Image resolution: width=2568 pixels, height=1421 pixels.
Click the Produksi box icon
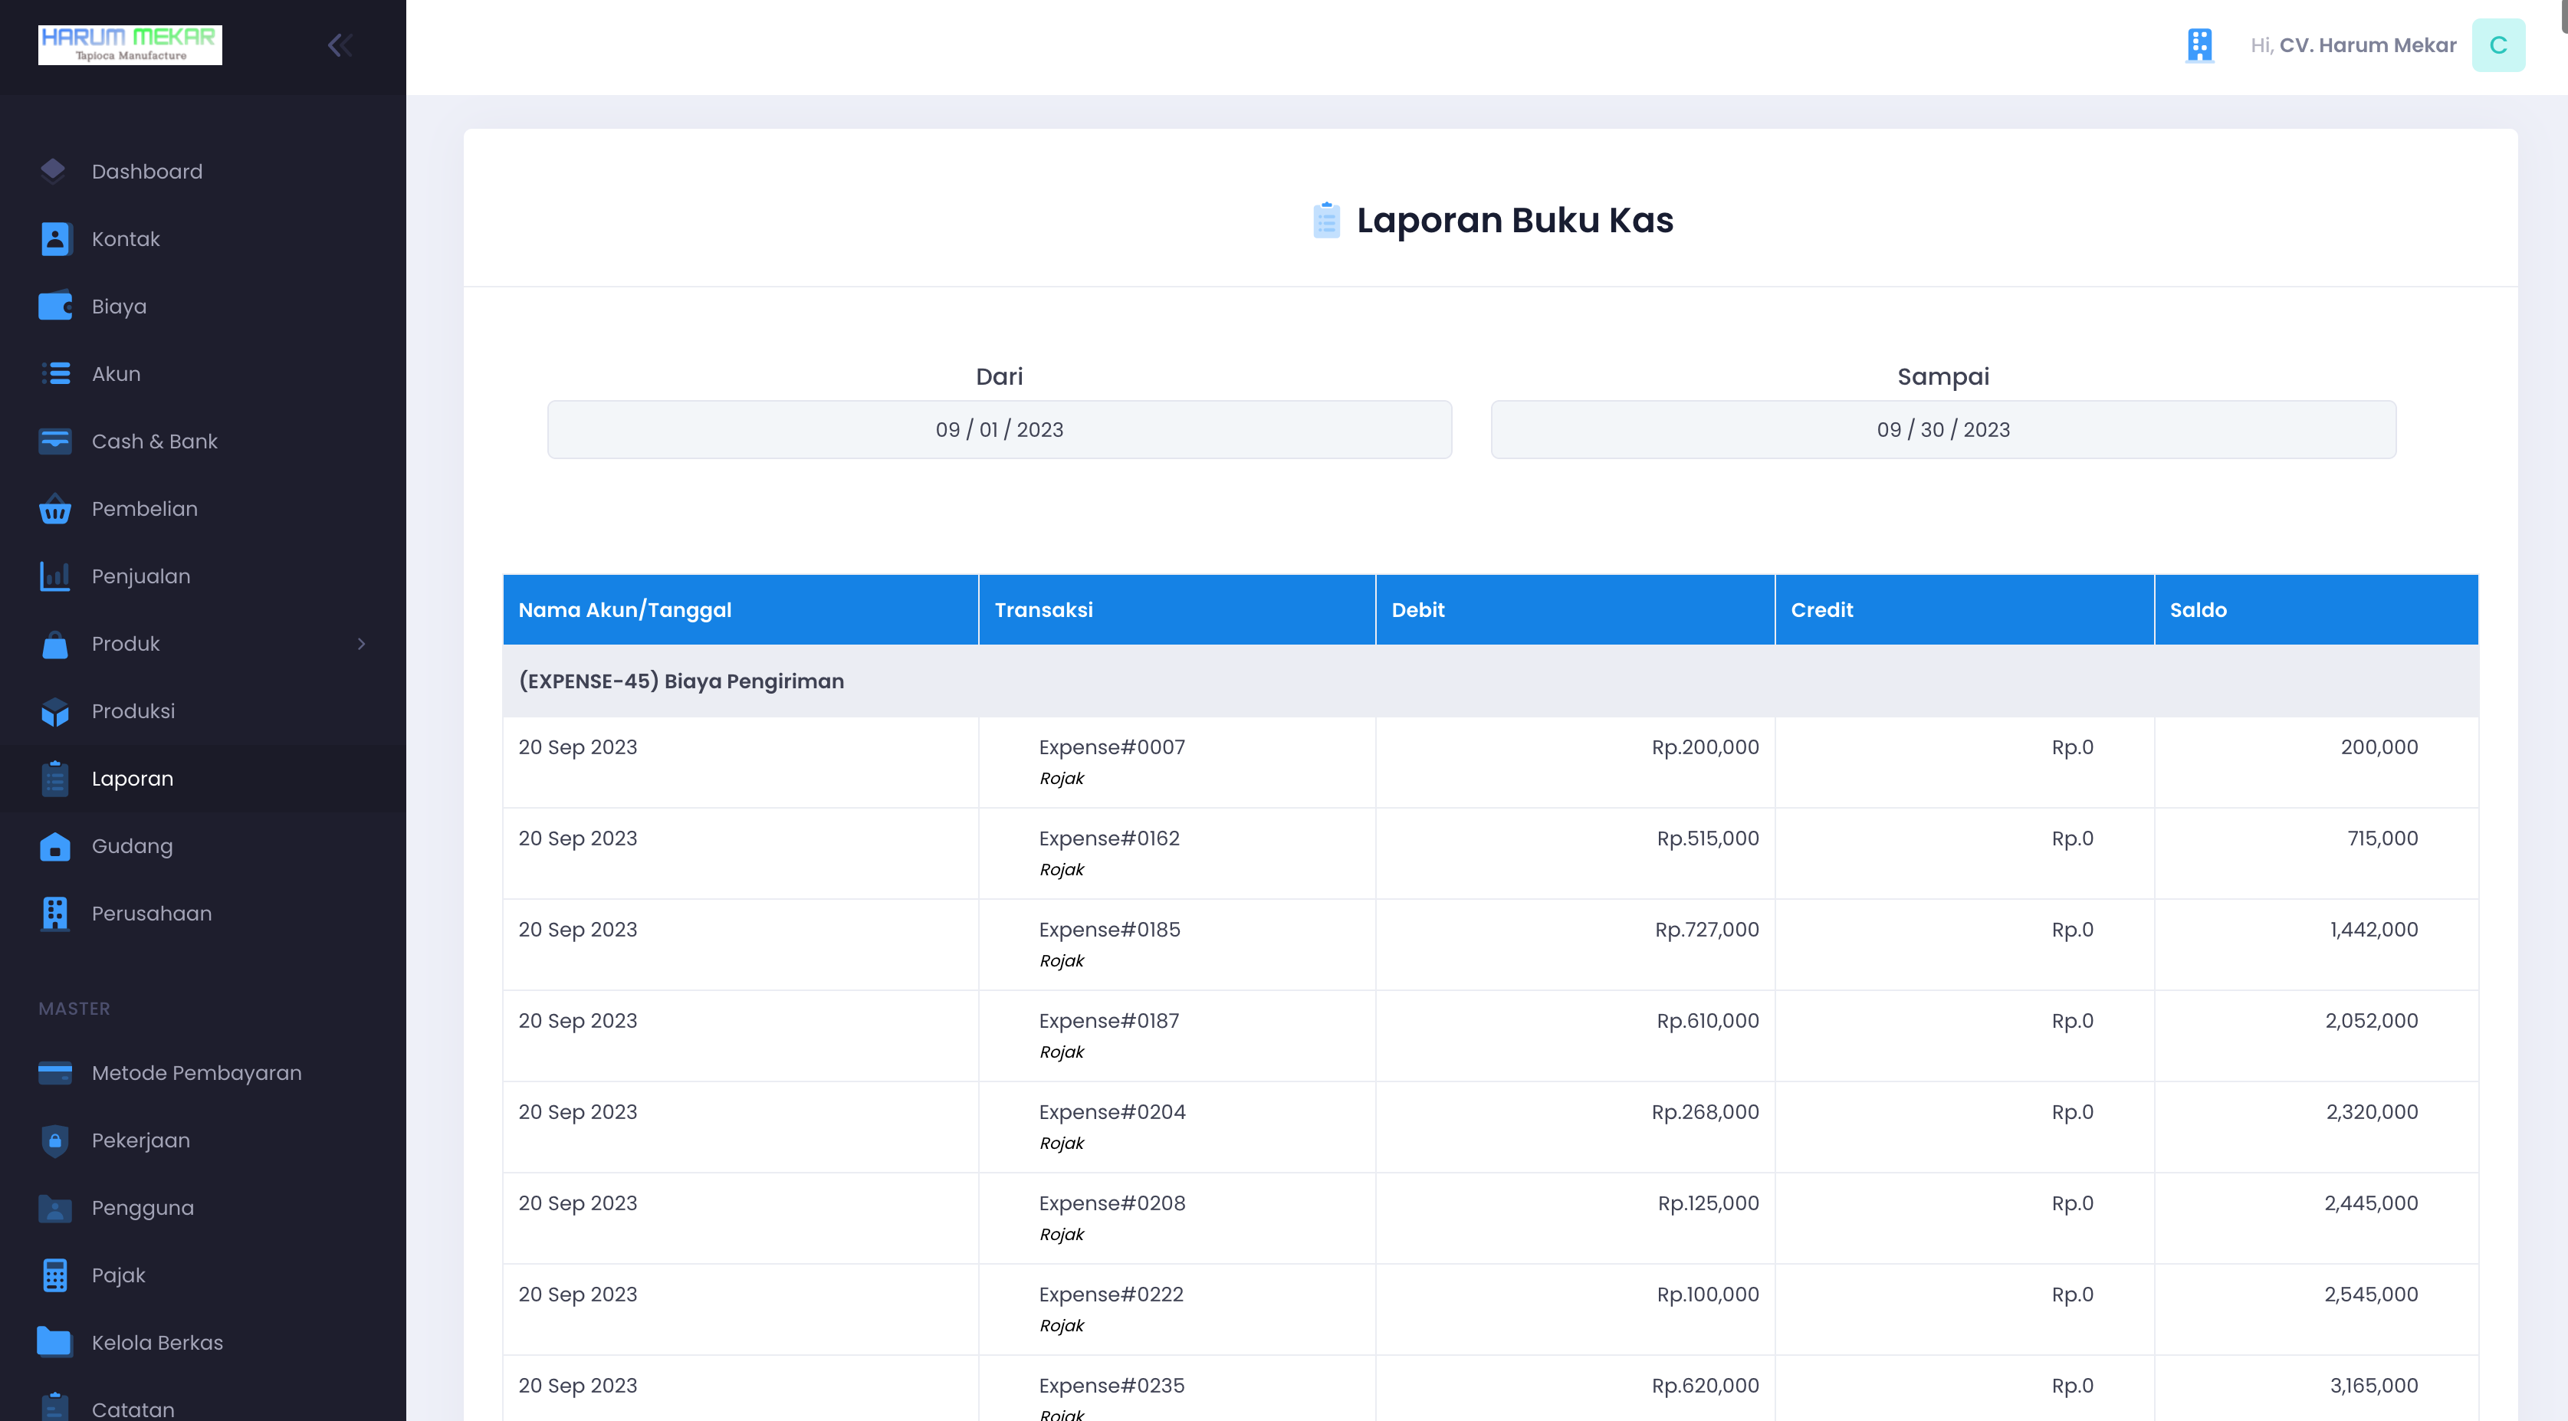point(55,711)
